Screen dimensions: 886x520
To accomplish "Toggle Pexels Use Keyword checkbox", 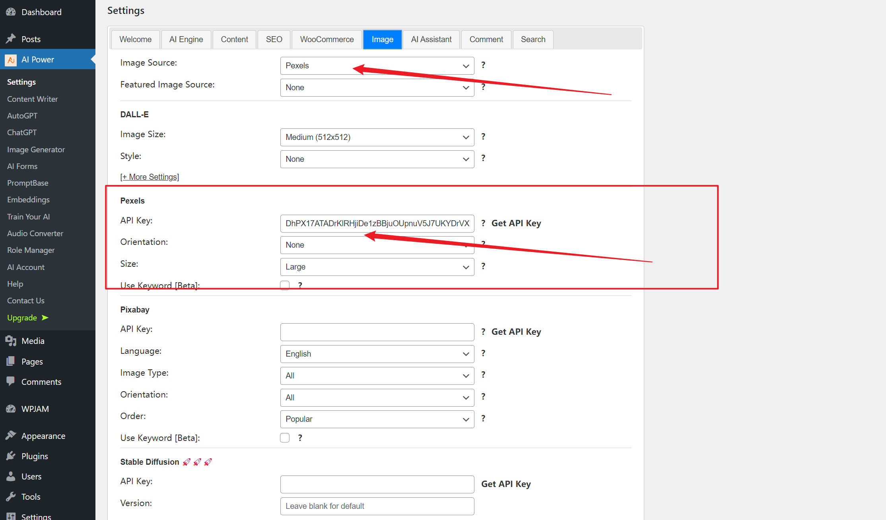I will pyautogui.click(x=285, y=285).
